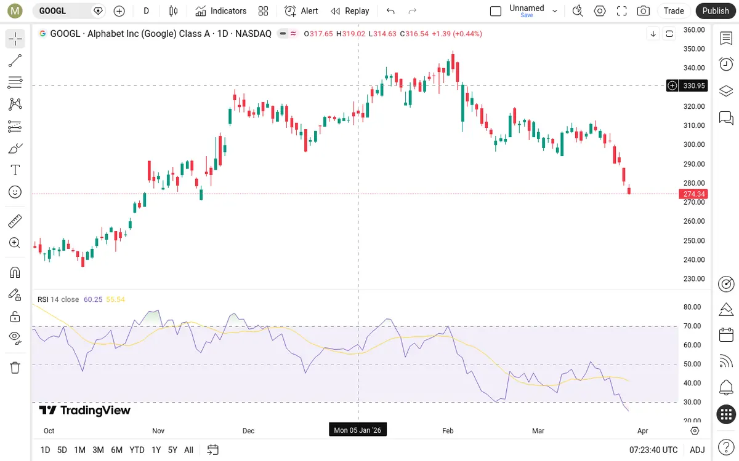
Task: Toggle stay in drawing mode
Action: (15, 294)
